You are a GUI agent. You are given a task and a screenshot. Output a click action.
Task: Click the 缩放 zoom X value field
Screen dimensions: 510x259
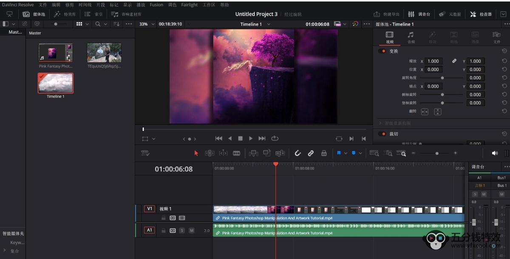(433, 61)
